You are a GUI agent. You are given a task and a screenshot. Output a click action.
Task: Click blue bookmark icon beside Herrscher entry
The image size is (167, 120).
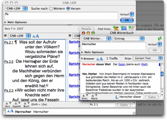tap(159, 65)
